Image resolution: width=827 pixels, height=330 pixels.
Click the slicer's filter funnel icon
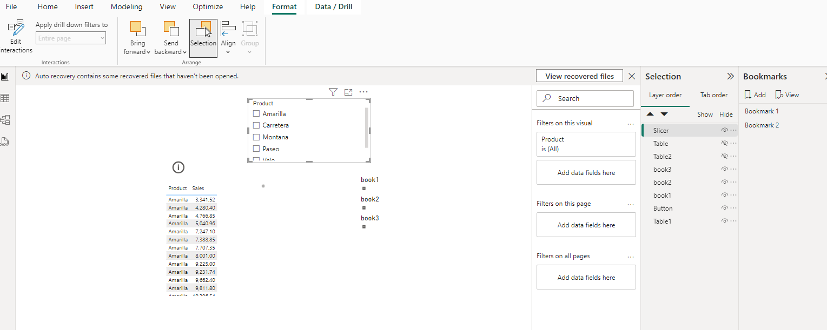(x=333, y=92)
